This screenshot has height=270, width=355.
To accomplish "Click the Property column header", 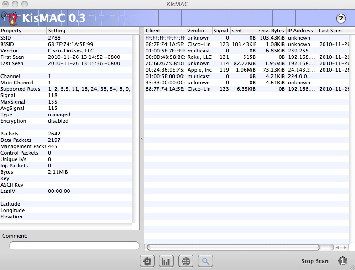I will [x=23, y=31].
